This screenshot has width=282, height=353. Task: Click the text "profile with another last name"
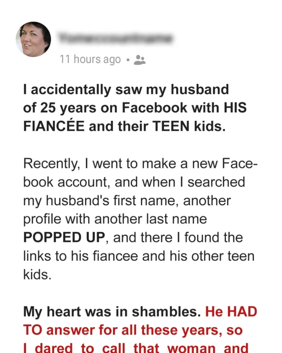click(x=115, y=219)
